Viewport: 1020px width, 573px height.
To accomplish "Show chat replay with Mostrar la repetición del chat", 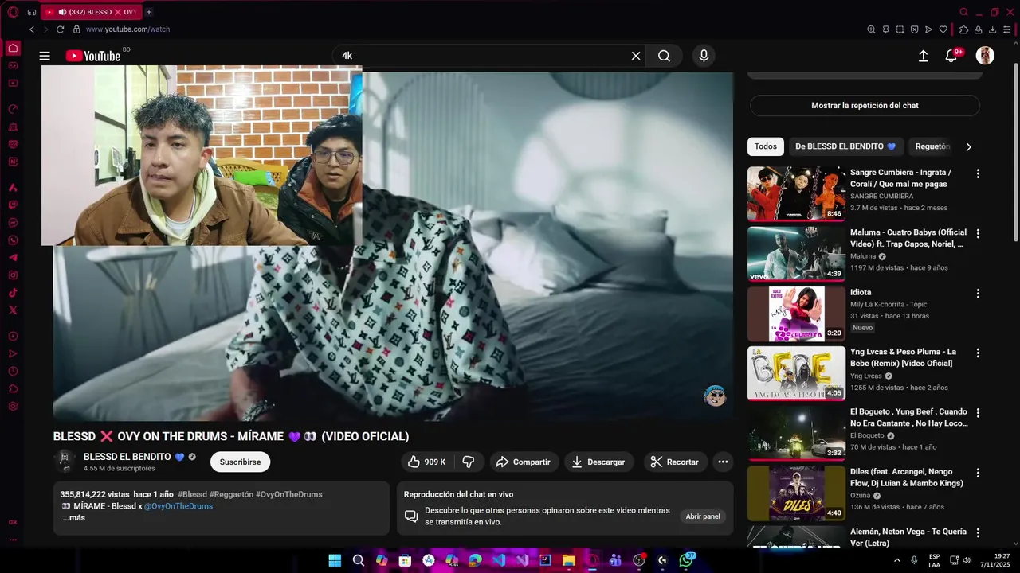I will [865, 105].
